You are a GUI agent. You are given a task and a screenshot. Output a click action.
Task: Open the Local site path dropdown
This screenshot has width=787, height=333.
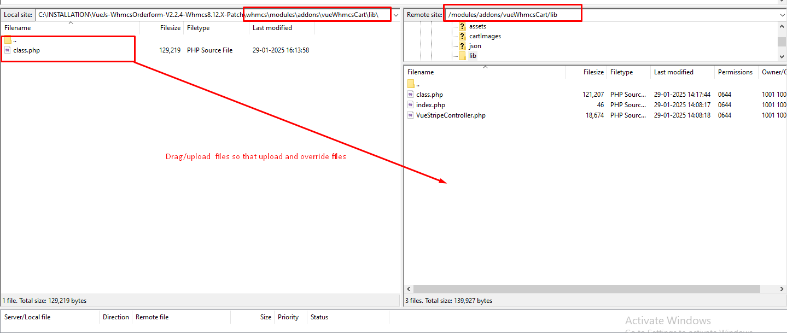396,15
